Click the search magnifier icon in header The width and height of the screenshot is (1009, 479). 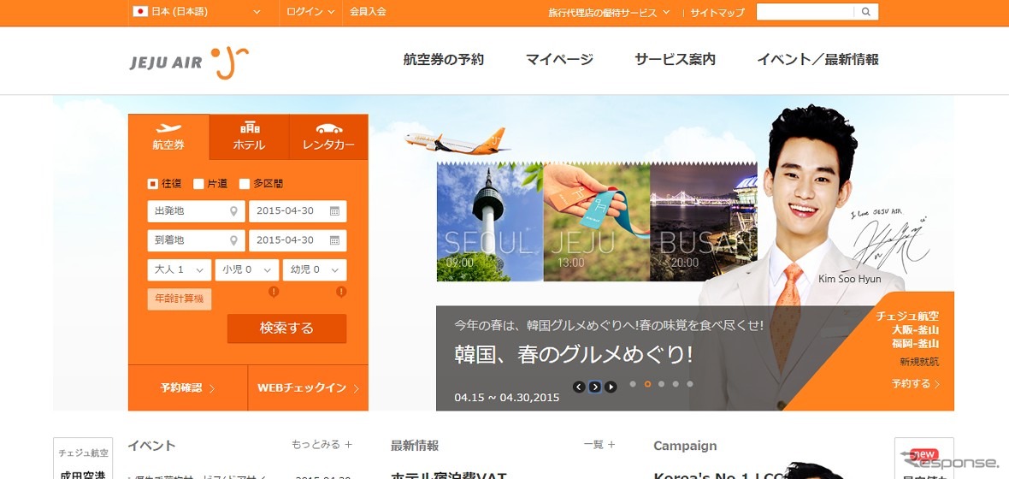[x=866, y=12]
